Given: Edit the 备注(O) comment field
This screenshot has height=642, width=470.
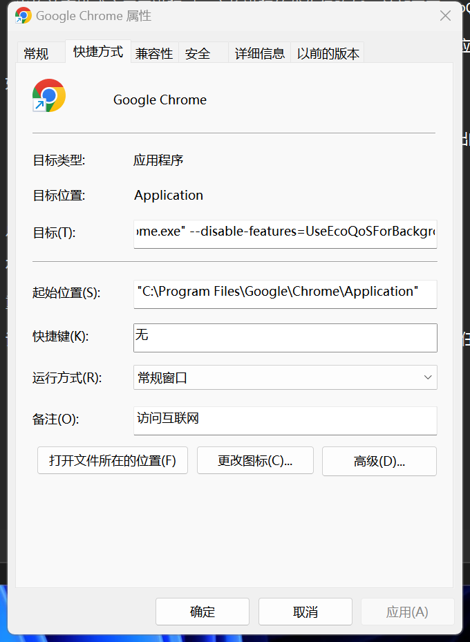Looking at the screenshot, I should (285, 420).
